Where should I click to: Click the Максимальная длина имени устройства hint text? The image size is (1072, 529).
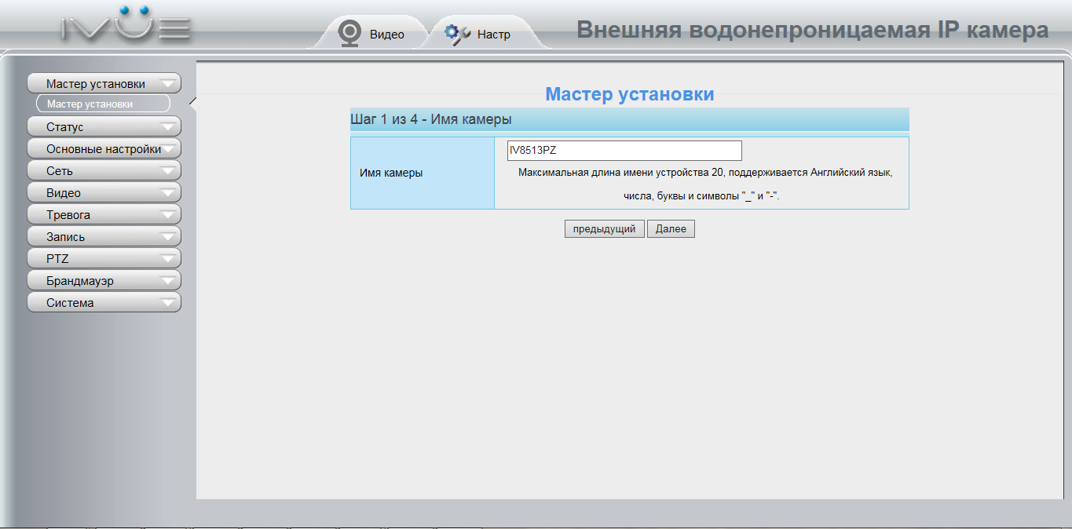705,184
